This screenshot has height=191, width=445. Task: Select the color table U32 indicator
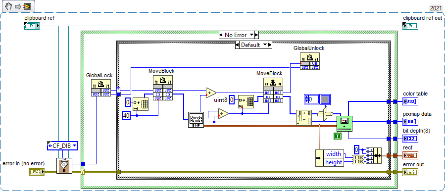410,101
